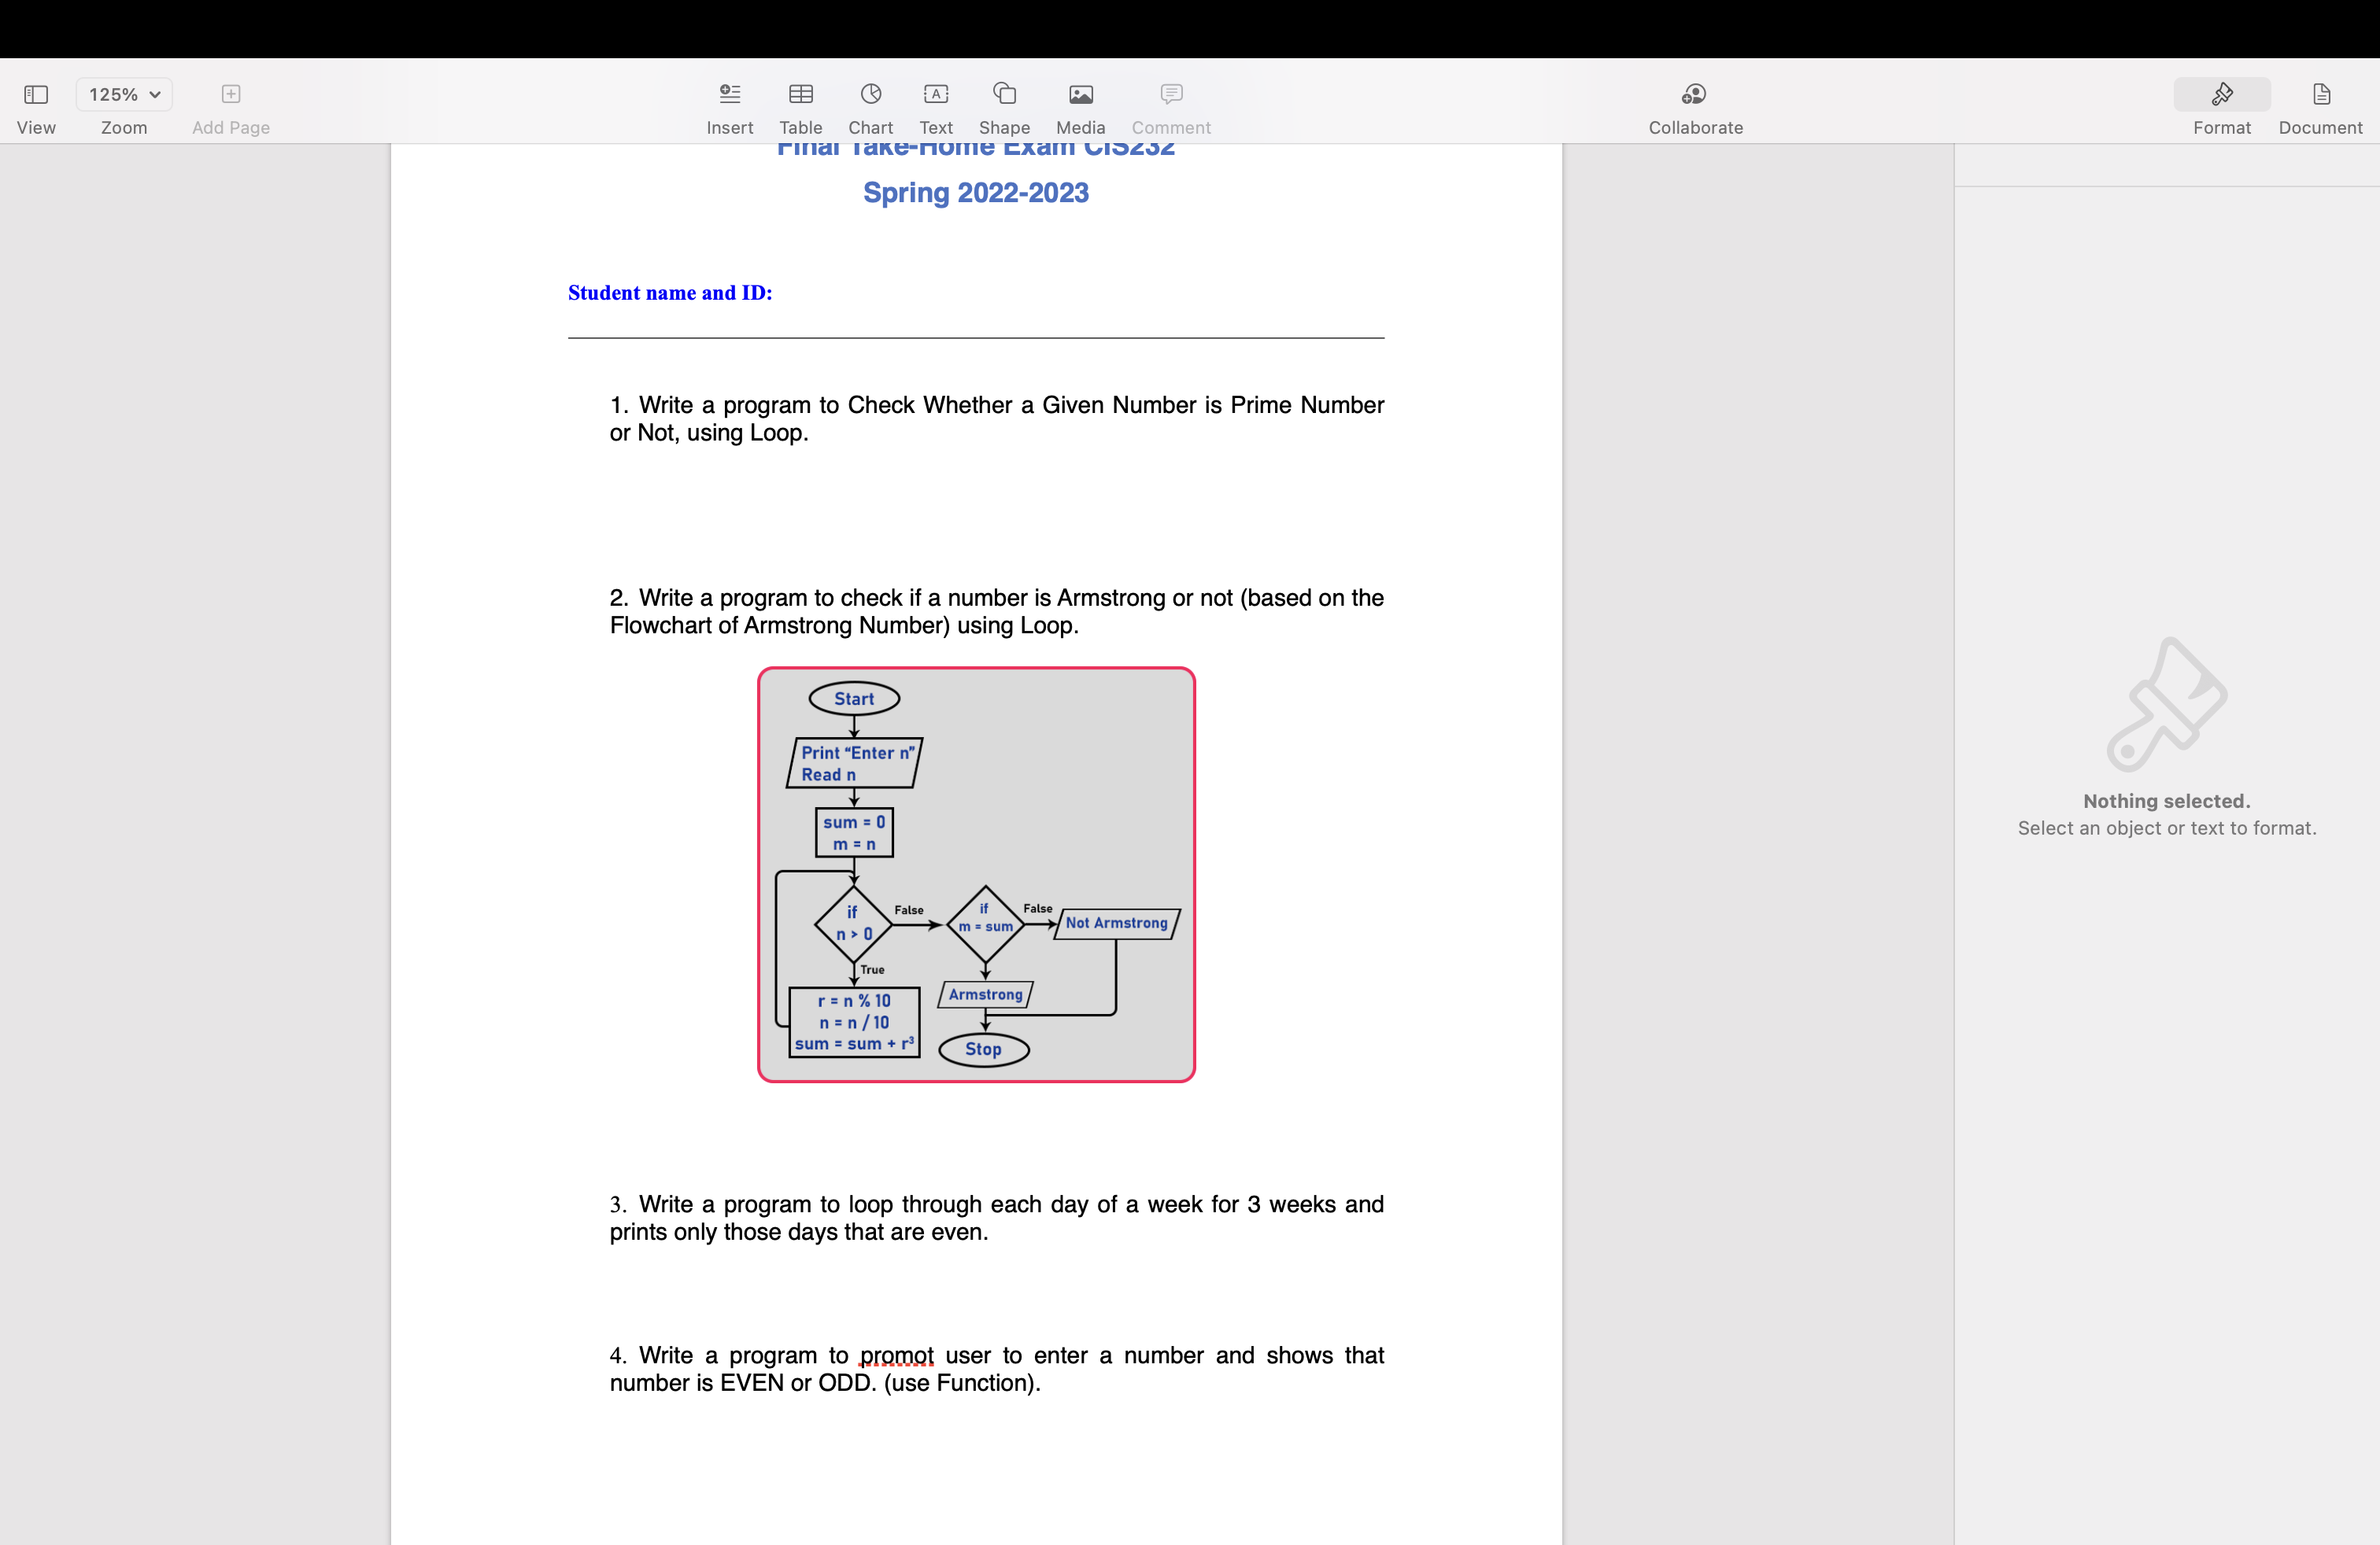This screenshot has width=2380, height=1545.
Task: Click the misspelled word promot
Action: [896, 1355]
